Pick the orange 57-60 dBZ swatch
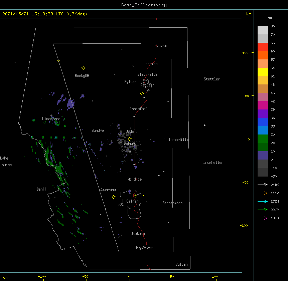 pos(263,55)
